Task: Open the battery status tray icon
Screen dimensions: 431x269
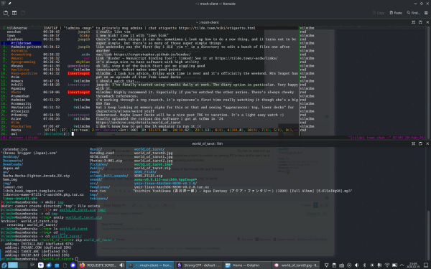Action: click(394, 265)
